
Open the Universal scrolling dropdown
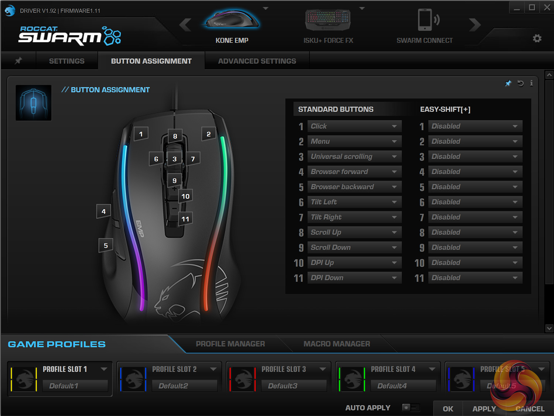(x=355, y=157)
